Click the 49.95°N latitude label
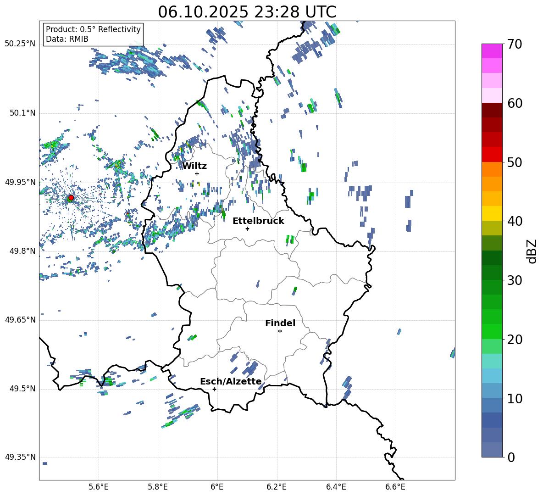This screenshot has width=543, height=496. click(20, 182)
